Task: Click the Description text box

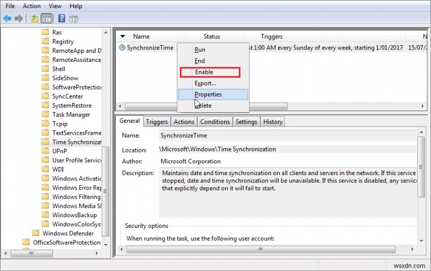Action: click(288, 193)
